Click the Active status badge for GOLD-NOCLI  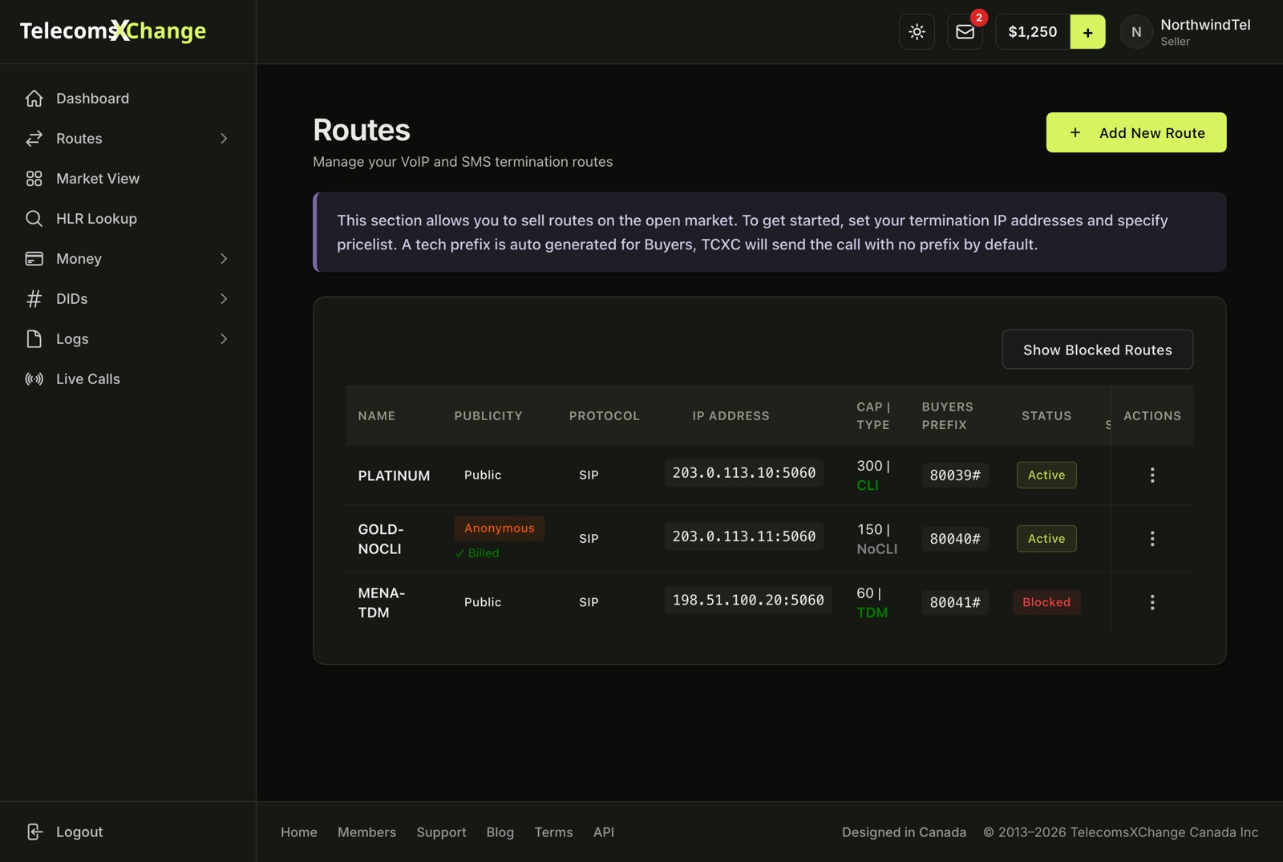pos(1046,538)
